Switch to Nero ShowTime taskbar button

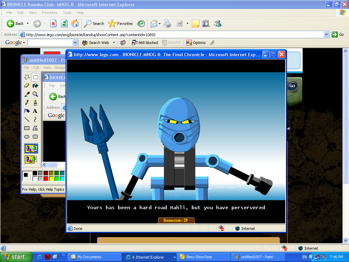203,257
